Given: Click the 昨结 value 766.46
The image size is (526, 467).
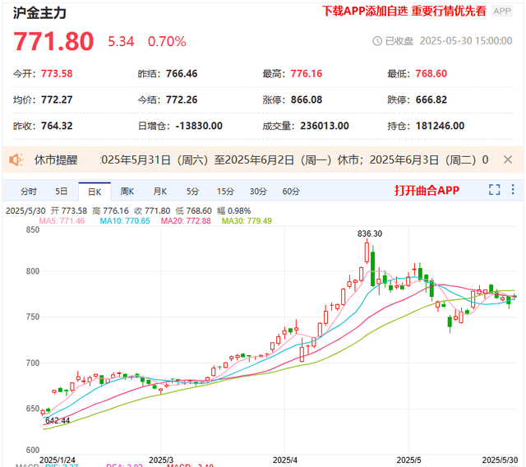Looking at the screenshot, I should pos(182,73).
